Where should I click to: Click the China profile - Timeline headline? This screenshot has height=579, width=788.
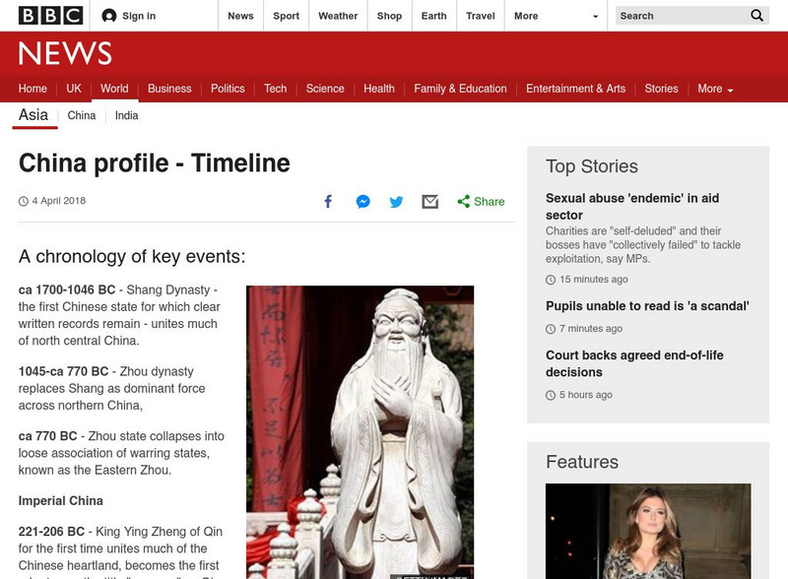coord(155,162)
